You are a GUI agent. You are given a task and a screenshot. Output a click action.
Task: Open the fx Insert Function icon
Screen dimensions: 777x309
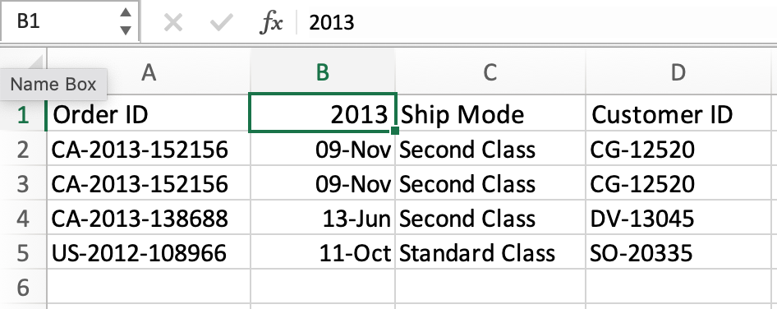click(x=271, y=23)
